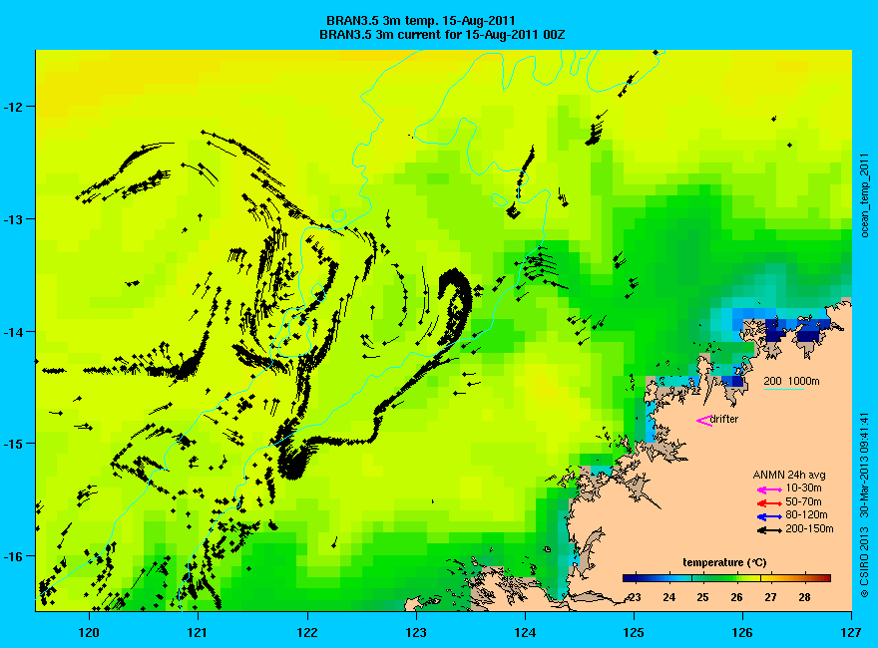
Task: Click longitude axis label 125
Action: coord(634,633)
